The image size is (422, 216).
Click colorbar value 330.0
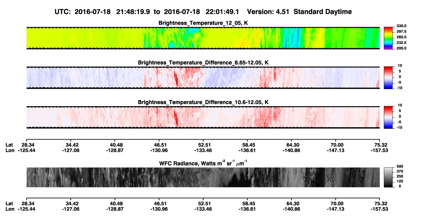pos(401,26)
